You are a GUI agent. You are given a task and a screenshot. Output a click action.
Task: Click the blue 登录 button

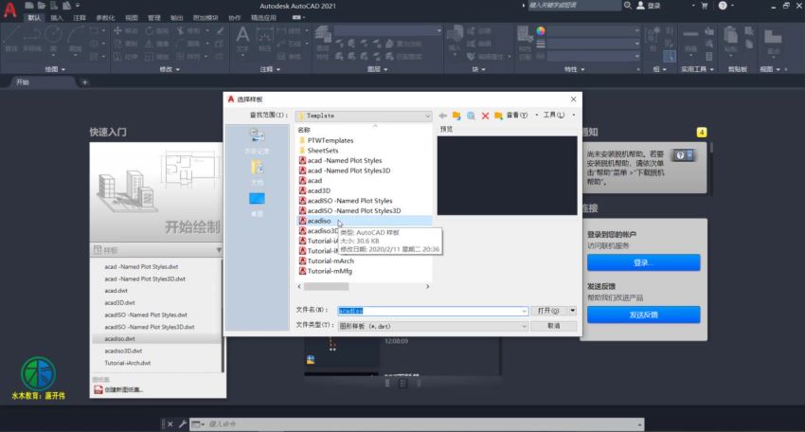point(643,262)
